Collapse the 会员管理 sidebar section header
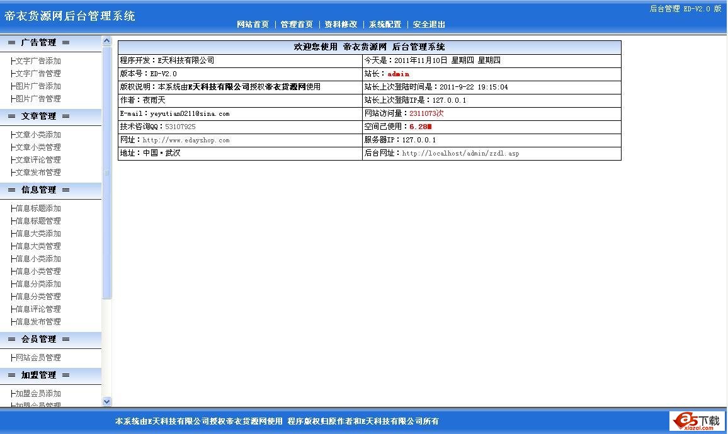Viewport: 728px width, 434px height. 50,340
